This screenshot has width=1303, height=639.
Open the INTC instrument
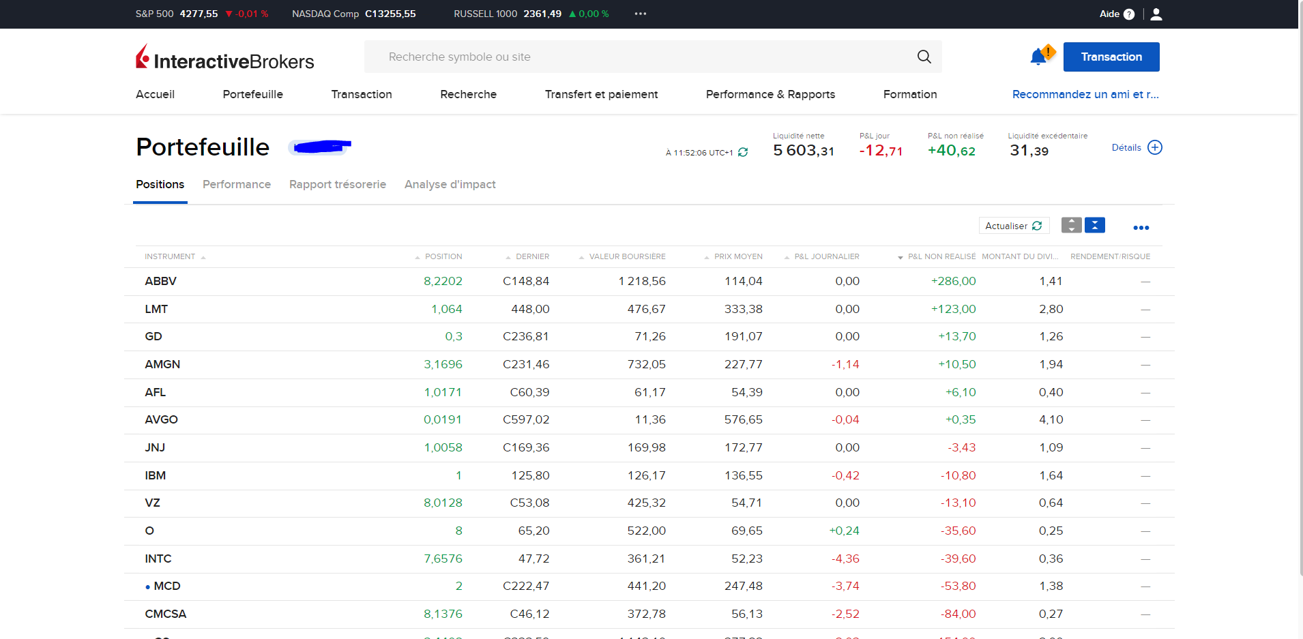158,559
